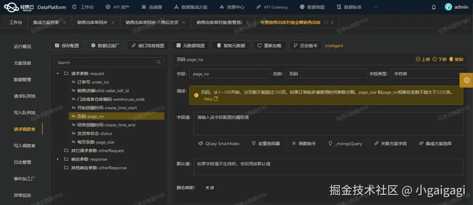Expand the 响应参数-response tree node

point(58,159)
